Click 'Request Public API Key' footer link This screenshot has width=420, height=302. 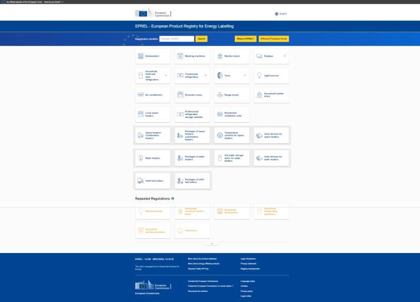198,268
